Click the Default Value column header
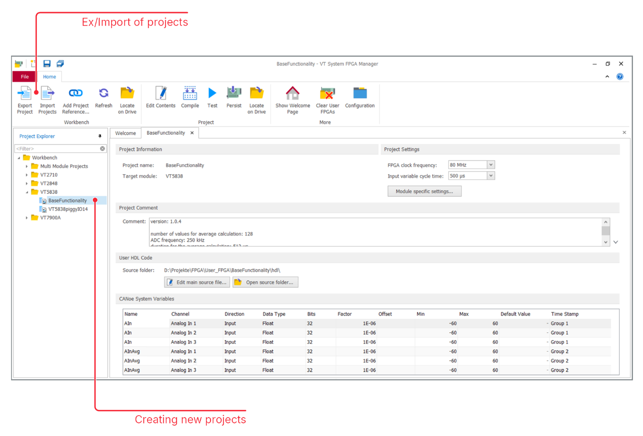This screenshot has height=436, width=643. (515, 314)
